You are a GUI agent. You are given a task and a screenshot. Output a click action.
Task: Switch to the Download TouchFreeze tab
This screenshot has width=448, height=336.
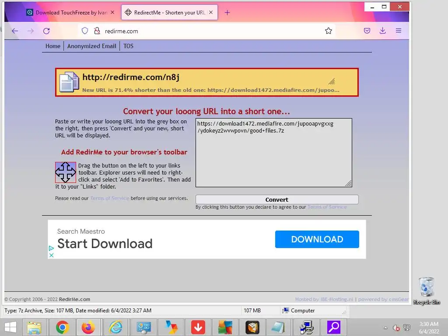tap(70, 13)
